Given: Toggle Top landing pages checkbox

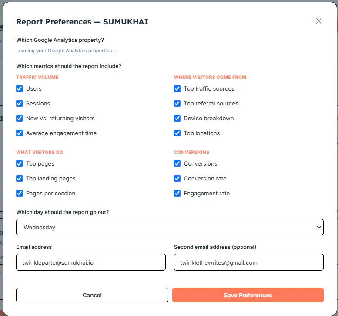Looking at the screenshot, I should pos(20,178).
